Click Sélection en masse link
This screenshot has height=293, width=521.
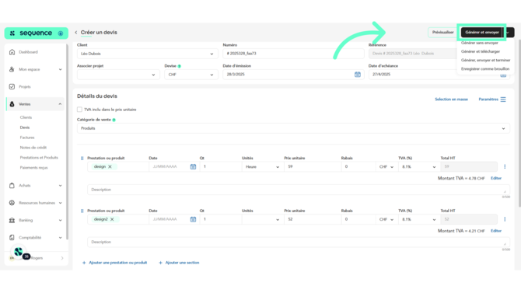tap(451, 99)
